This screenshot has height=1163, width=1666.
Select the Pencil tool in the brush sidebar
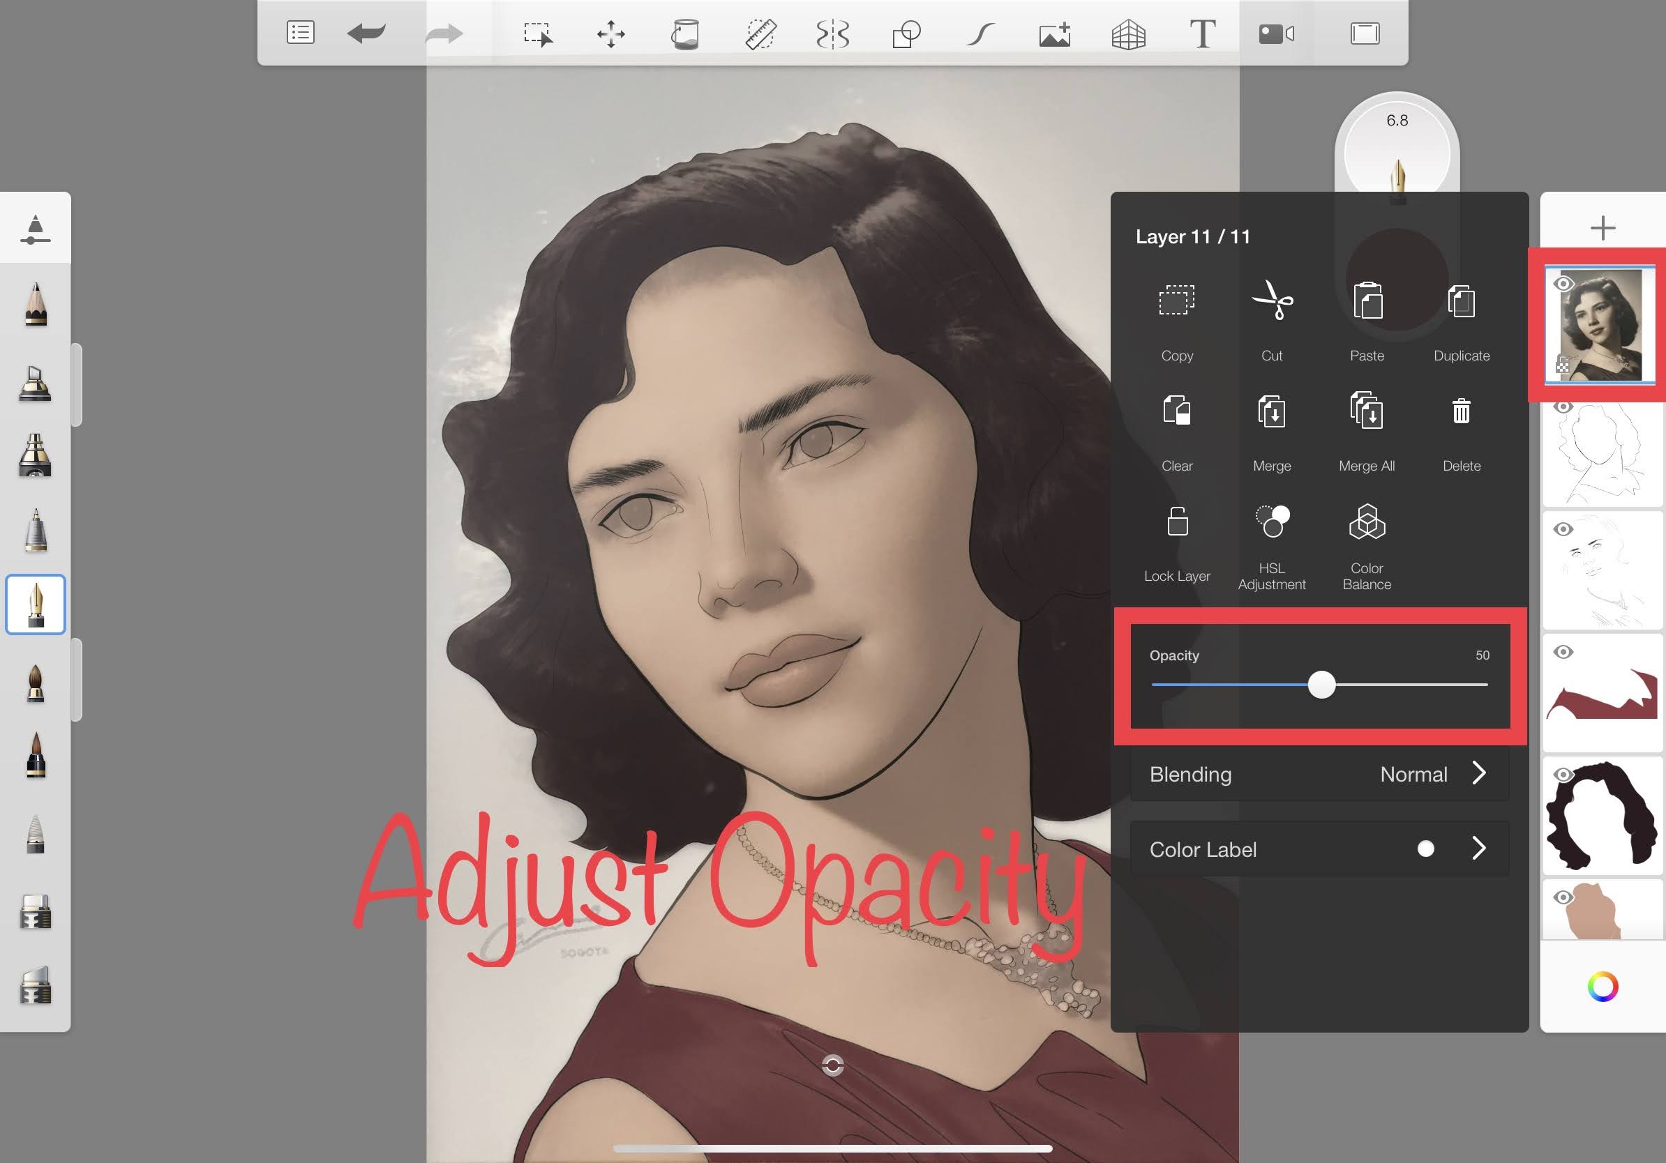tap(35, 305)
